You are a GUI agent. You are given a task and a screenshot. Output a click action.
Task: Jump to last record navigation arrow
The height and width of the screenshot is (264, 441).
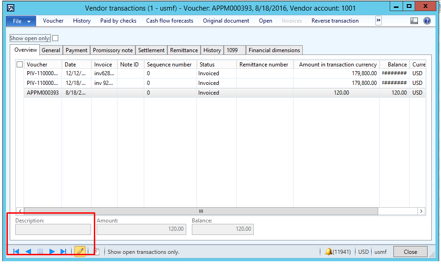(64, 252)
